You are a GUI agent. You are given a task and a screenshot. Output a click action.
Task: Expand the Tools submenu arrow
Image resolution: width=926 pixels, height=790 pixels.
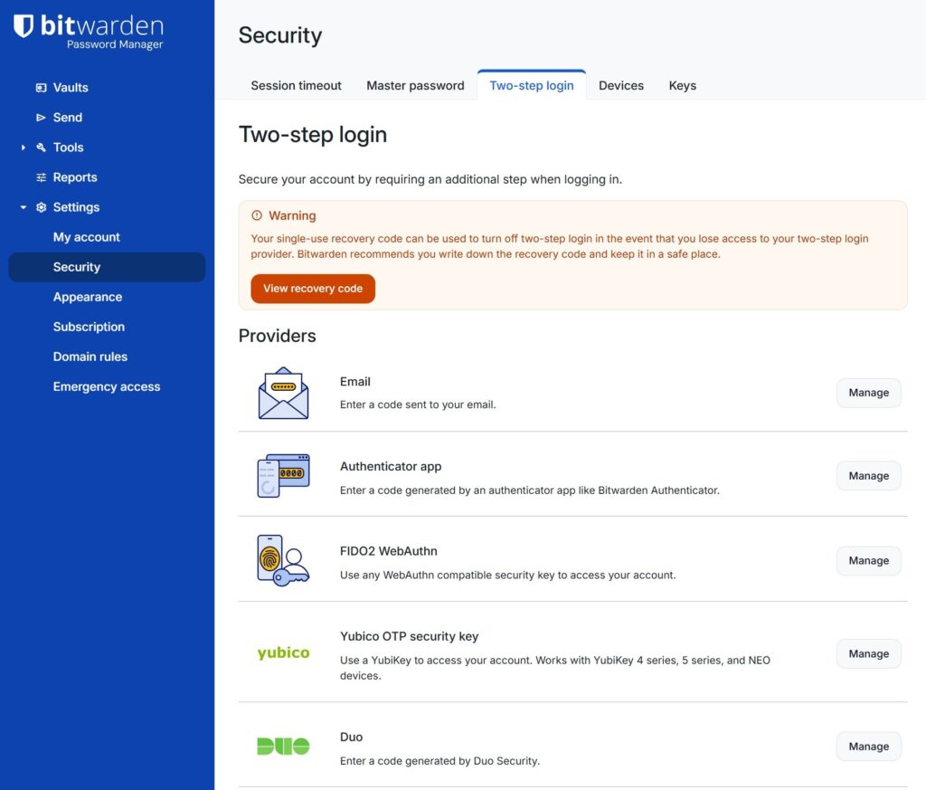(23, 148)
